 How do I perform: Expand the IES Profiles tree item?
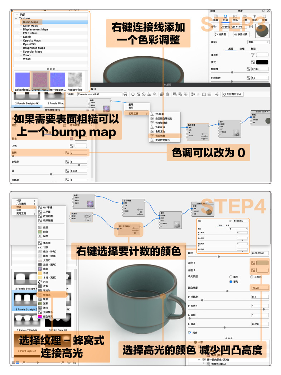[20, 33]
